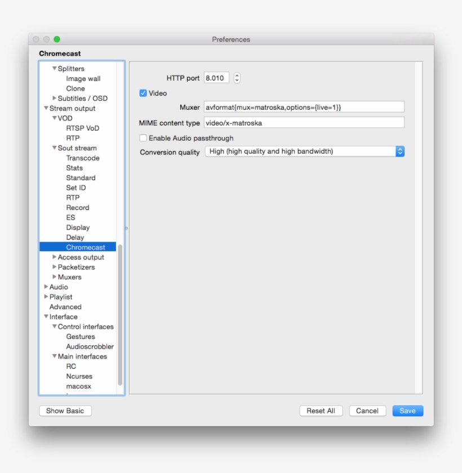The height and width of the screenshot is (473, 462).
Task: Open the Conversion quality dropdown
Action: [x=304, y=151]
